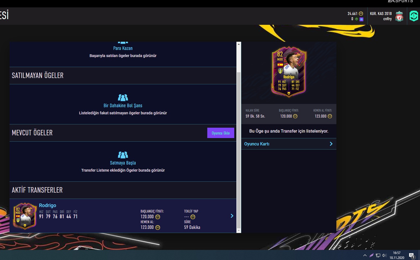Expand Oyuncu Kartı with its chevron arrow
The height and width of the screenshot is (260, 420).
pos(331,144)
